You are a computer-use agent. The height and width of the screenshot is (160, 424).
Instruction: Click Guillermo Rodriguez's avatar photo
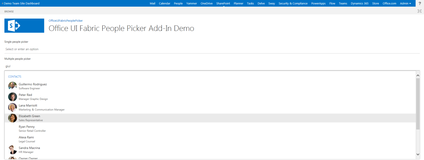(x=12, y=86)
